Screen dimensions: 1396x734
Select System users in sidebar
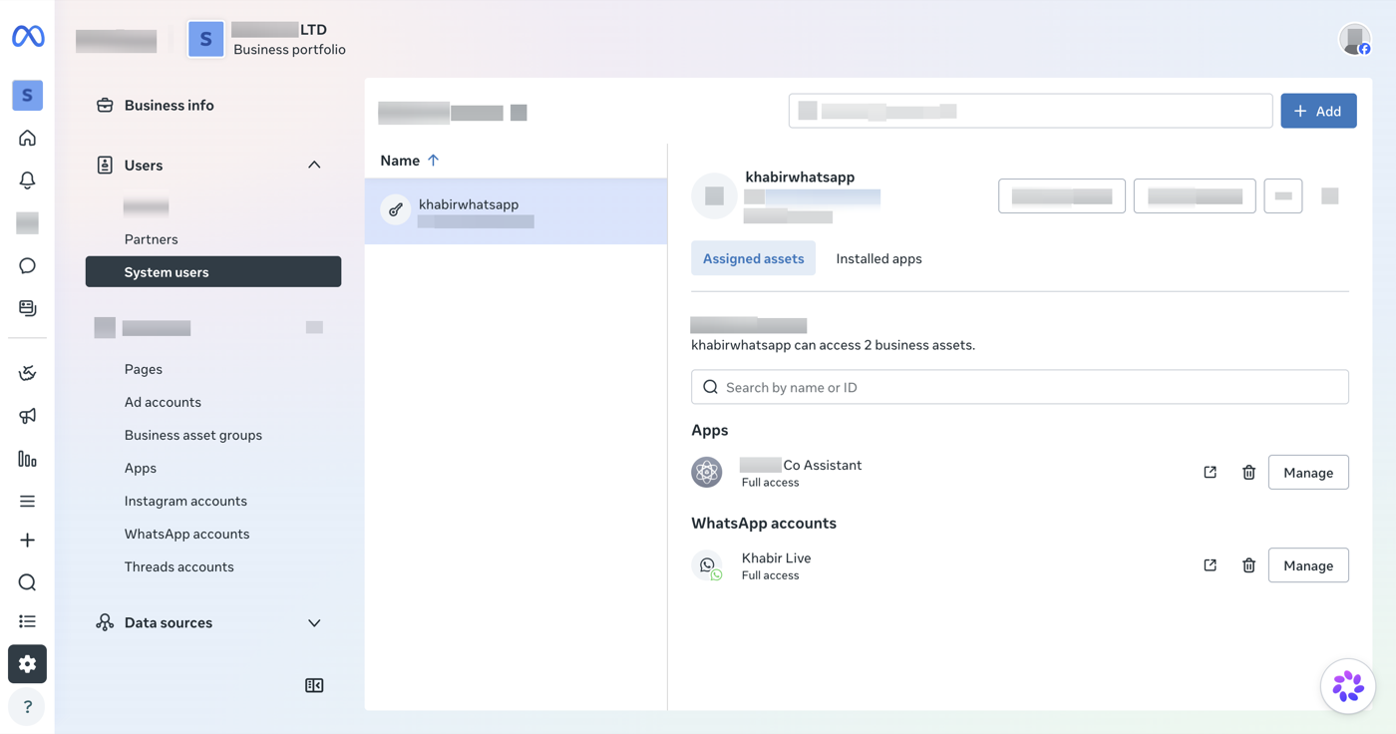pyautogui.click(x=213, y=272)
